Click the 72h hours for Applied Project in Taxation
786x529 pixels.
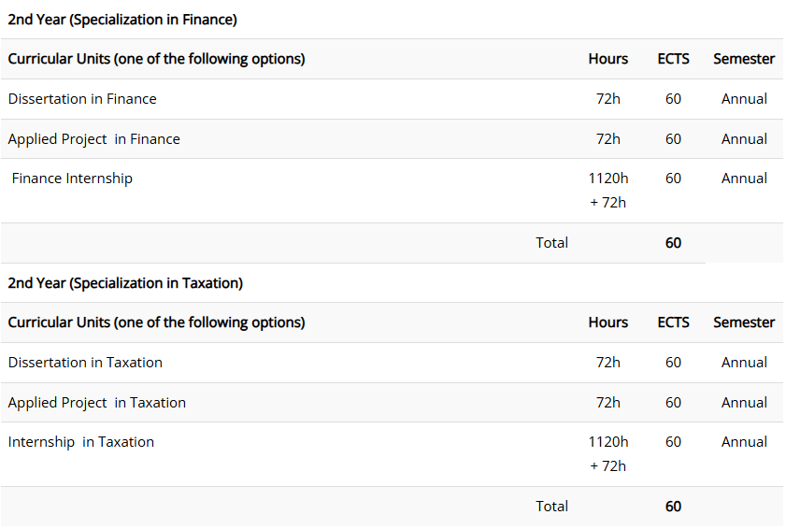tap(608, 403)
